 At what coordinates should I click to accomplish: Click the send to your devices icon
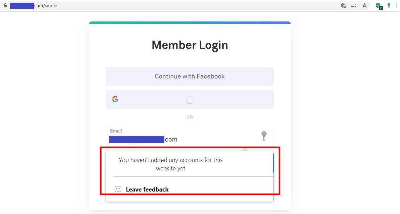tap(354, 5)
